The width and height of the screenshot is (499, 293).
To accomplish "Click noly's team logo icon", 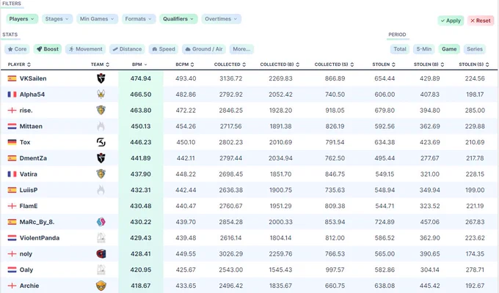I will [101, 253].
